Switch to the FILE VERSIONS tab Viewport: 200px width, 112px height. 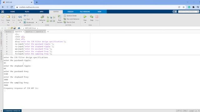click(x=85, y=12)
